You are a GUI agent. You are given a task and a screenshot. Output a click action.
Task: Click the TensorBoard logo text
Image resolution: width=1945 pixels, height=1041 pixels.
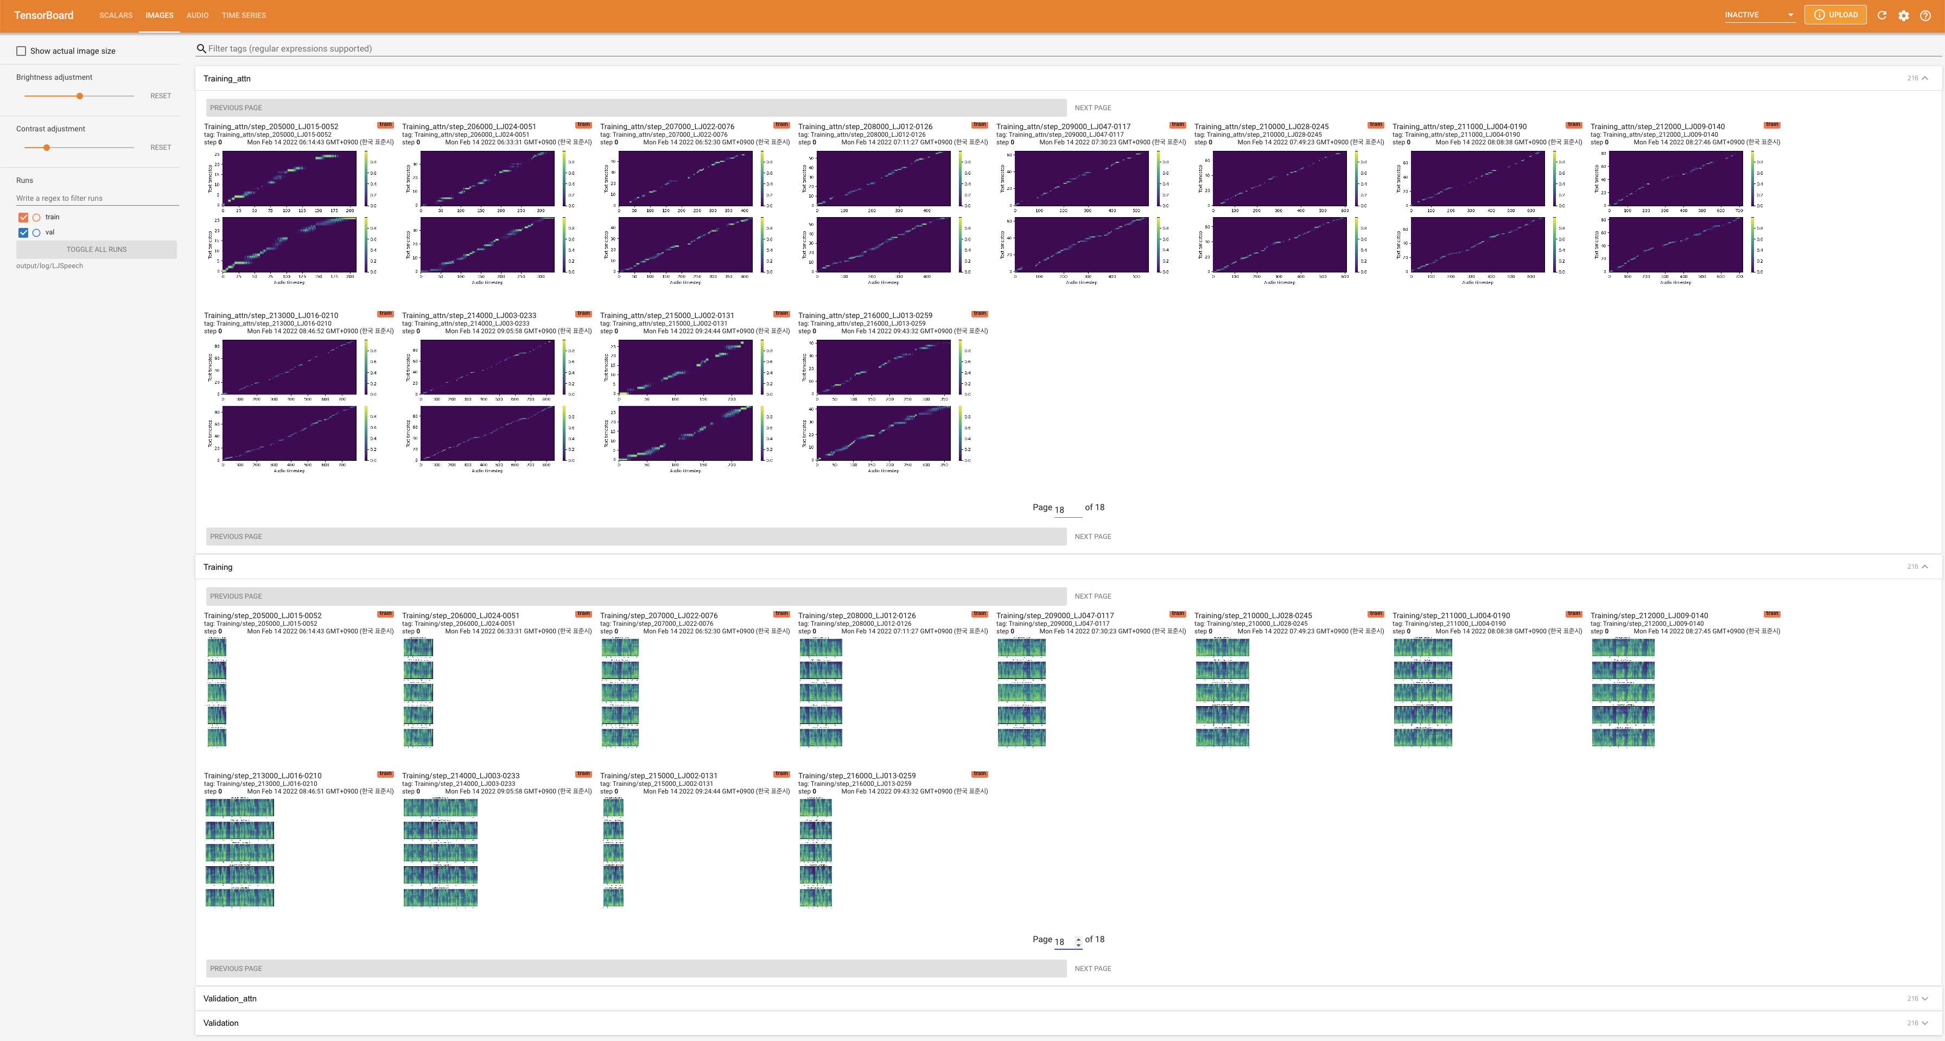tap(44, 15)
